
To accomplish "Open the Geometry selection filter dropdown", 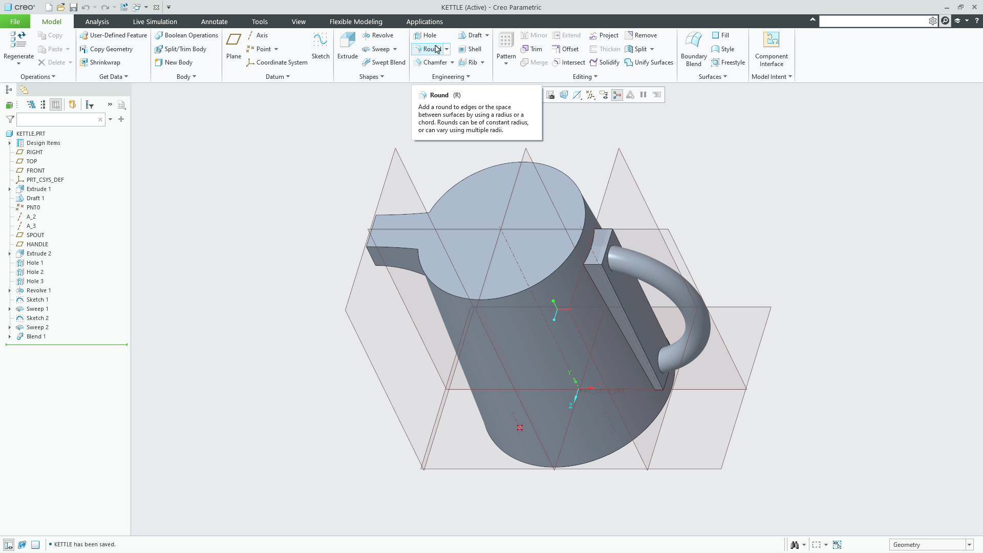I will tap(969, 544).
